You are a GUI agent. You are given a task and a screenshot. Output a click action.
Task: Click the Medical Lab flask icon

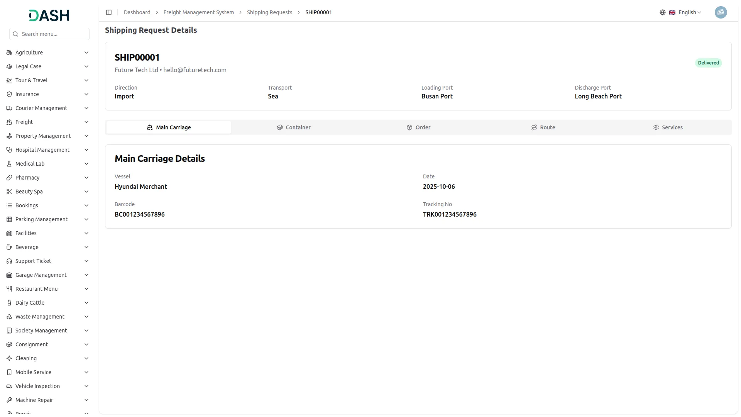(9, 164)
